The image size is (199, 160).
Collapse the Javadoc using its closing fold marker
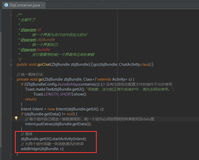click(x=11, y=60)
